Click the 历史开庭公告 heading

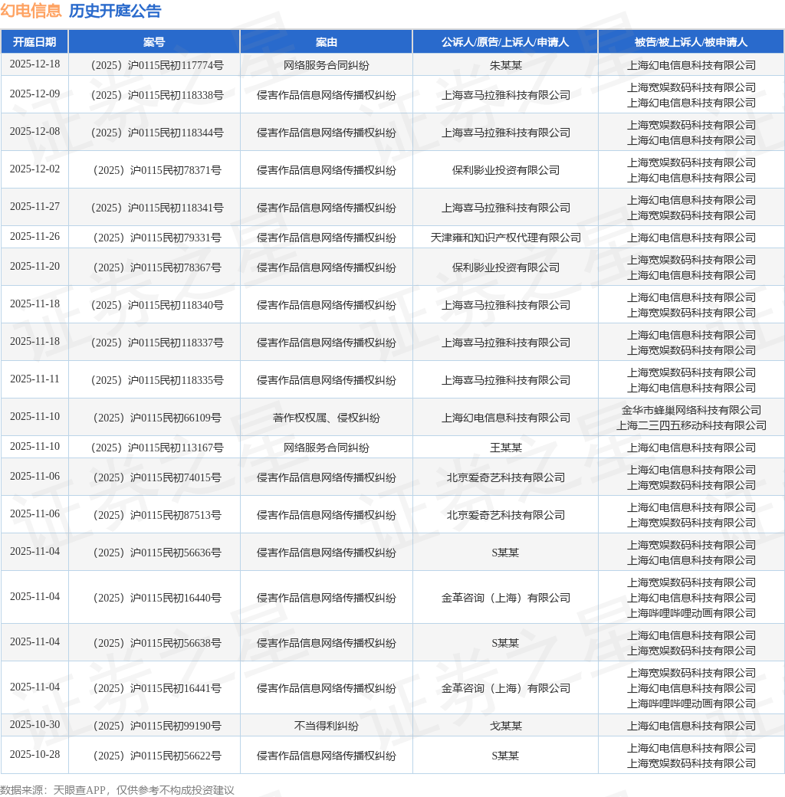115,11
